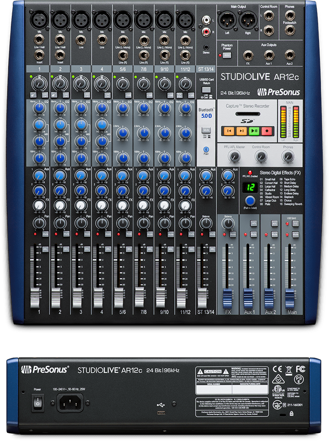Click the IEC power inlet on the rear panel
This screenshot has height=441, width=329.
click(x=70, y=403)
